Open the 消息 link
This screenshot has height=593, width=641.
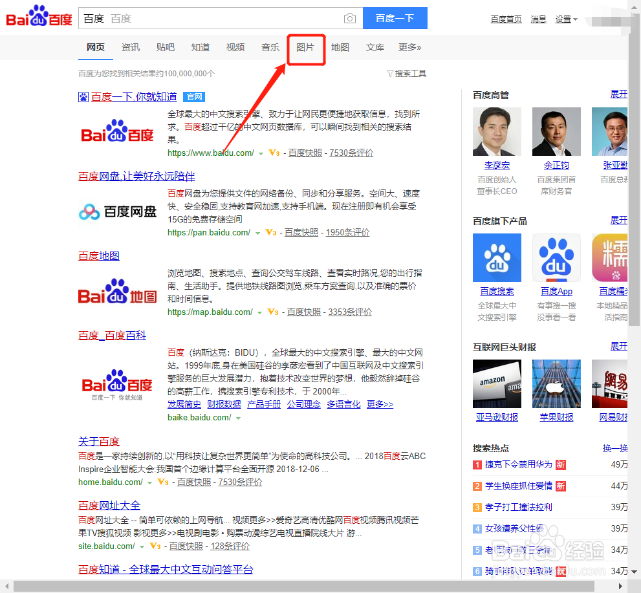[x=538, y=19]
